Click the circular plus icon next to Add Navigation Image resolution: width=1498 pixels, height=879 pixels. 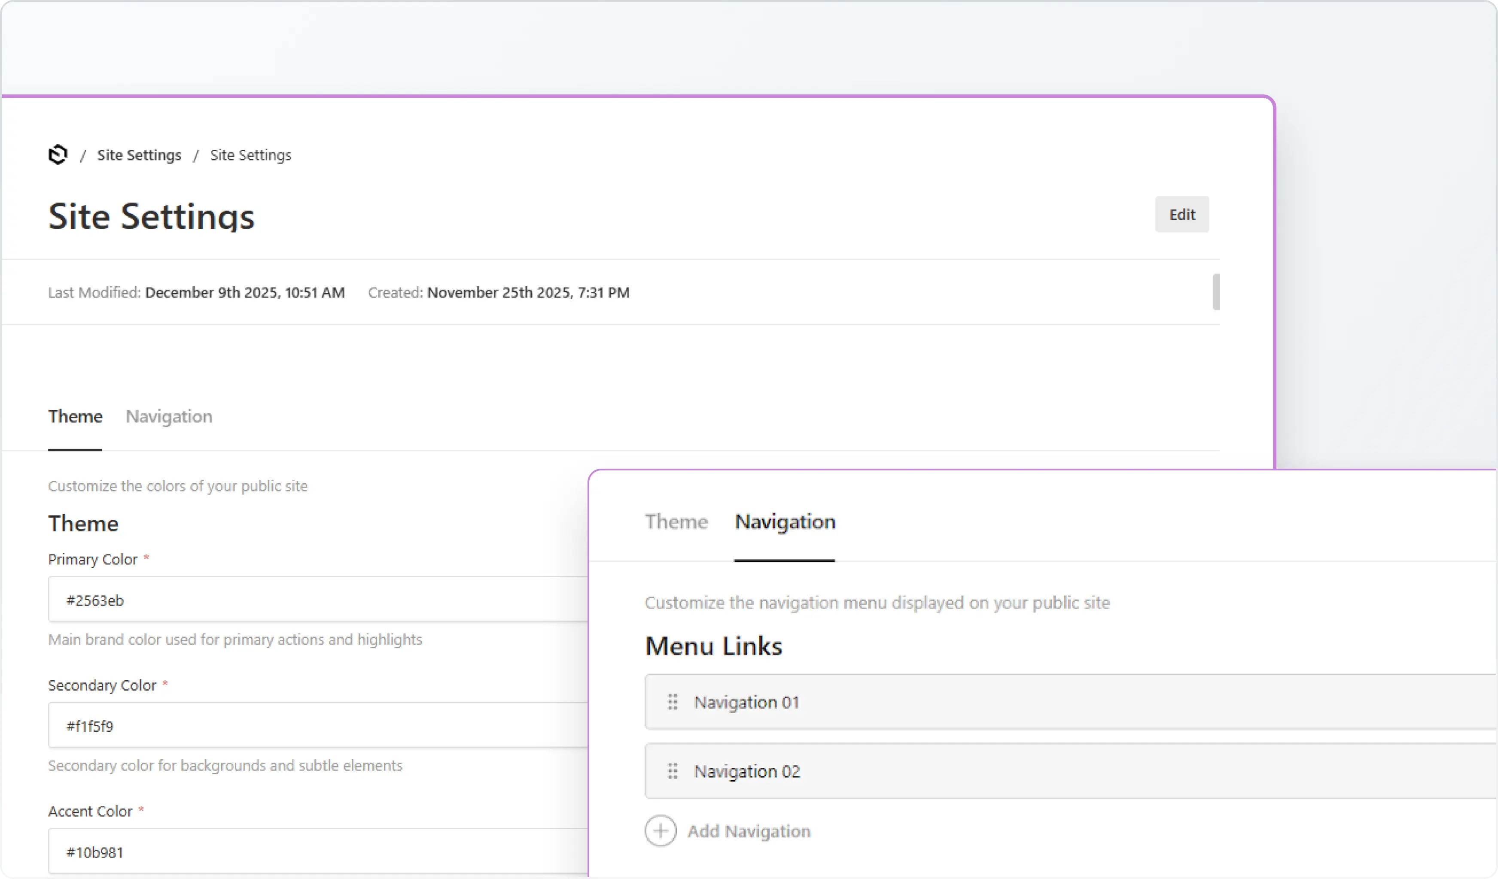[x=661, y=831]
